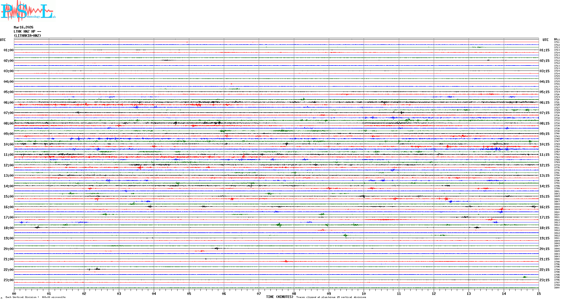The width and height of the screenshot is (561, 301).
Task: Click minute mark 10 on bottom axis
Action: (364, 294)
